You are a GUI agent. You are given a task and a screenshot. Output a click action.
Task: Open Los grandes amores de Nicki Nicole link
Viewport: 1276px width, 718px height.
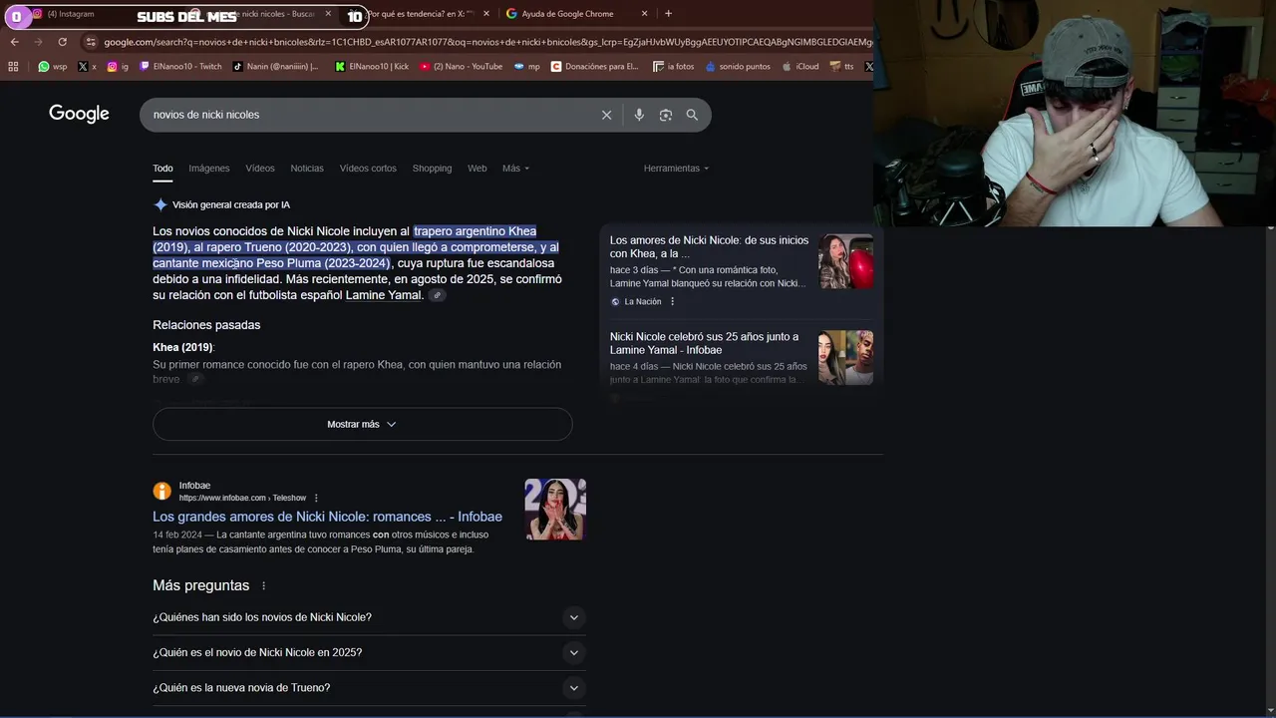pyautogui.click(x=327, y=517)
